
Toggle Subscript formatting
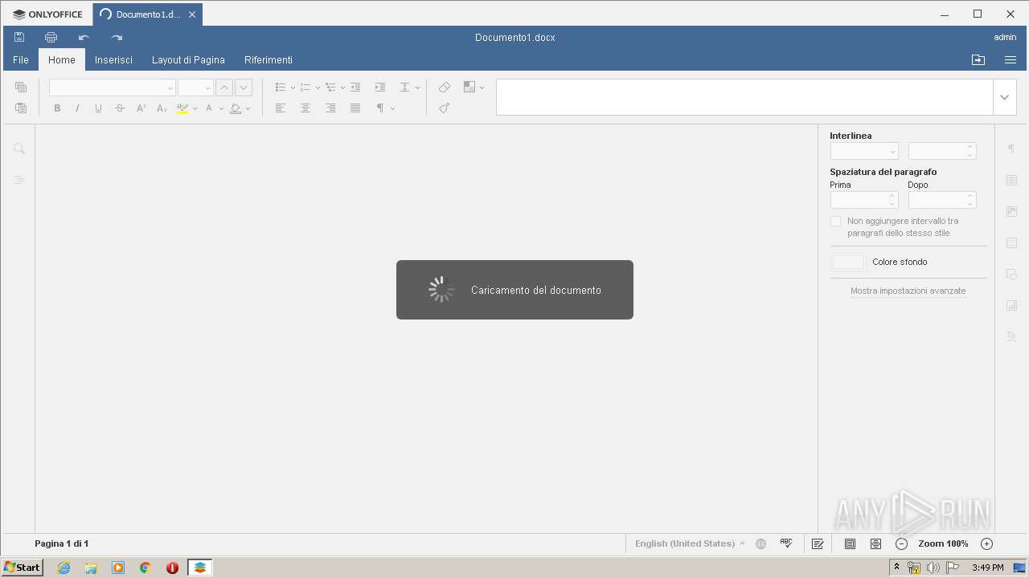click(162, 108)
